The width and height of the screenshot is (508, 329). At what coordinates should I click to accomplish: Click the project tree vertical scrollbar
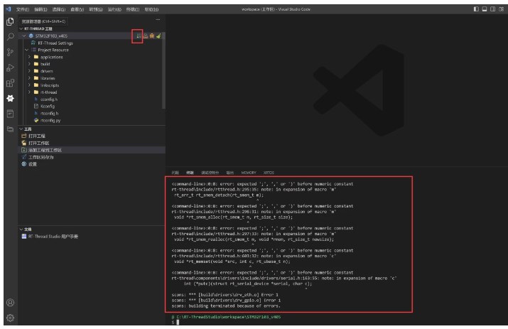tap(163, 70)
